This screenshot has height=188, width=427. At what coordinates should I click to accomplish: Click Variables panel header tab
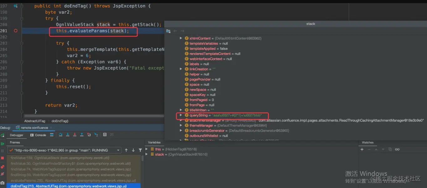point(154,142)
